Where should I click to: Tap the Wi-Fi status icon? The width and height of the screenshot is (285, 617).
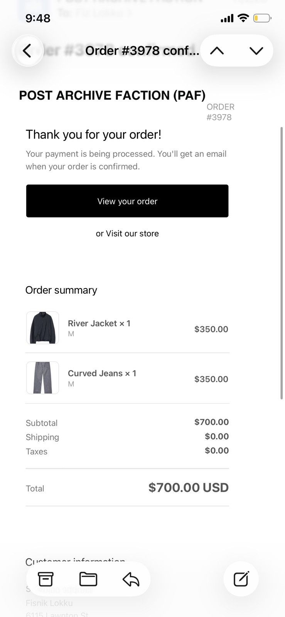243,18
